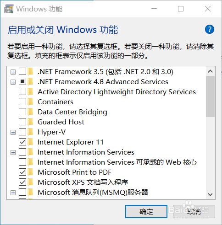This screenshot has width=222, height=225.
Task: Click the Windows Features title bar icon
Action: coord(9,9)
